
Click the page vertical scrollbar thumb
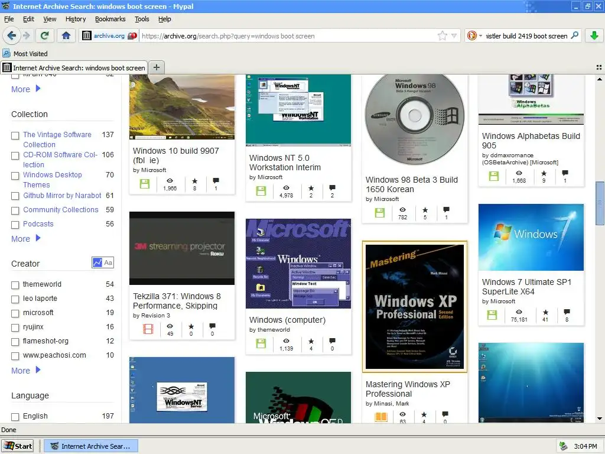click(x=600, y=202)
